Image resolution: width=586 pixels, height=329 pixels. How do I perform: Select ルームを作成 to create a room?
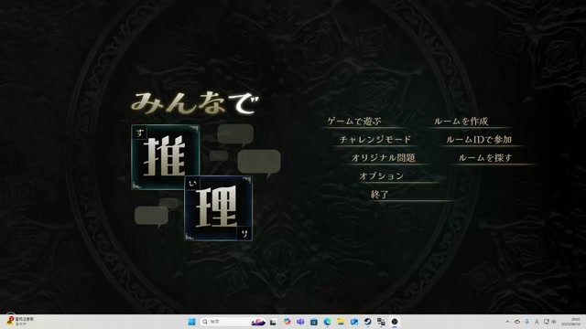(x=461, y=122)
